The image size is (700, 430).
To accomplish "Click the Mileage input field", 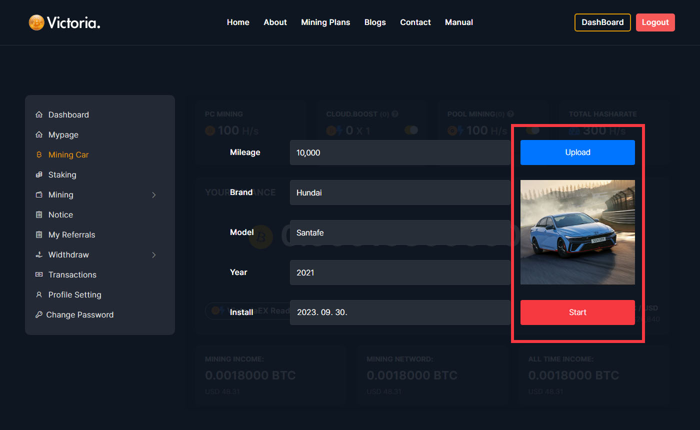I will 400,152.
